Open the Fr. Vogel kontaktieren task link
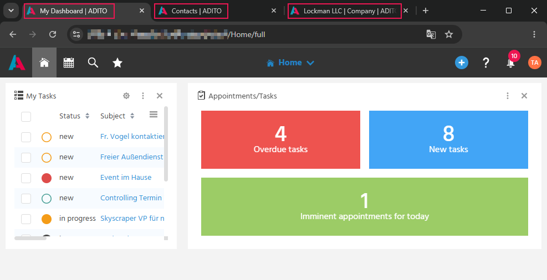 click(x=132, y=137)
